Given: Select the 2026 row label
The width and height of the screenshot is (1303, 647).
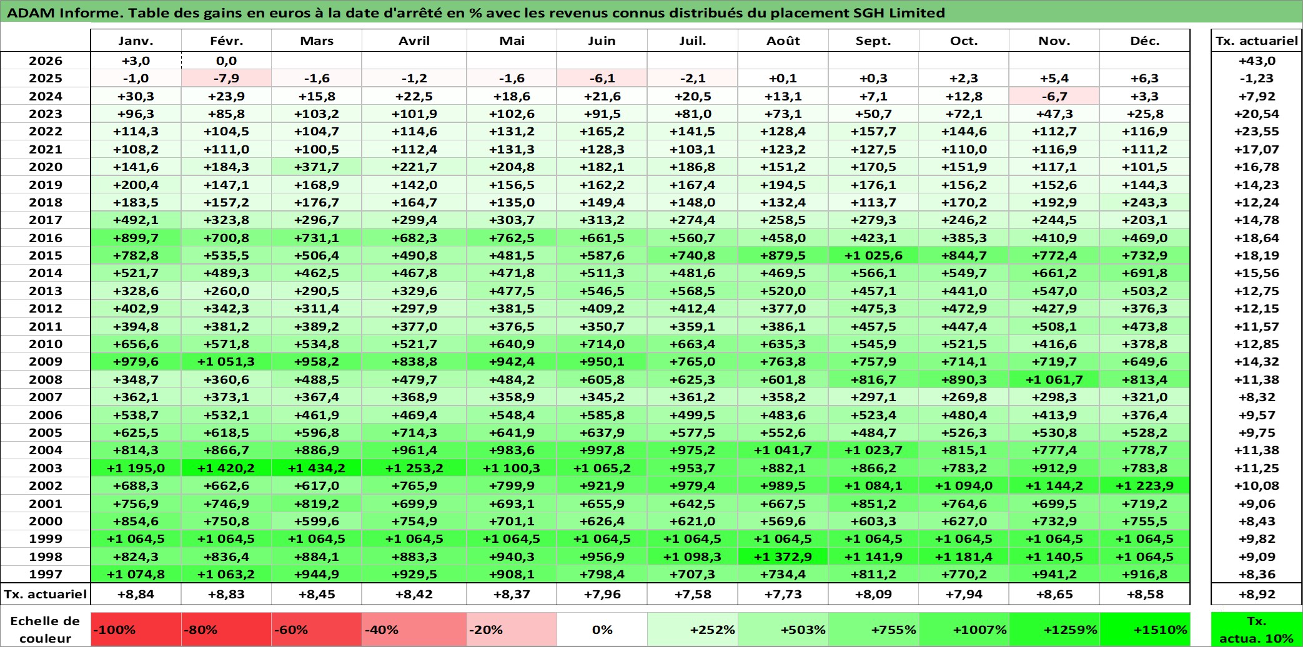Looking at the screenshot, I should click(x=46, y=61).
